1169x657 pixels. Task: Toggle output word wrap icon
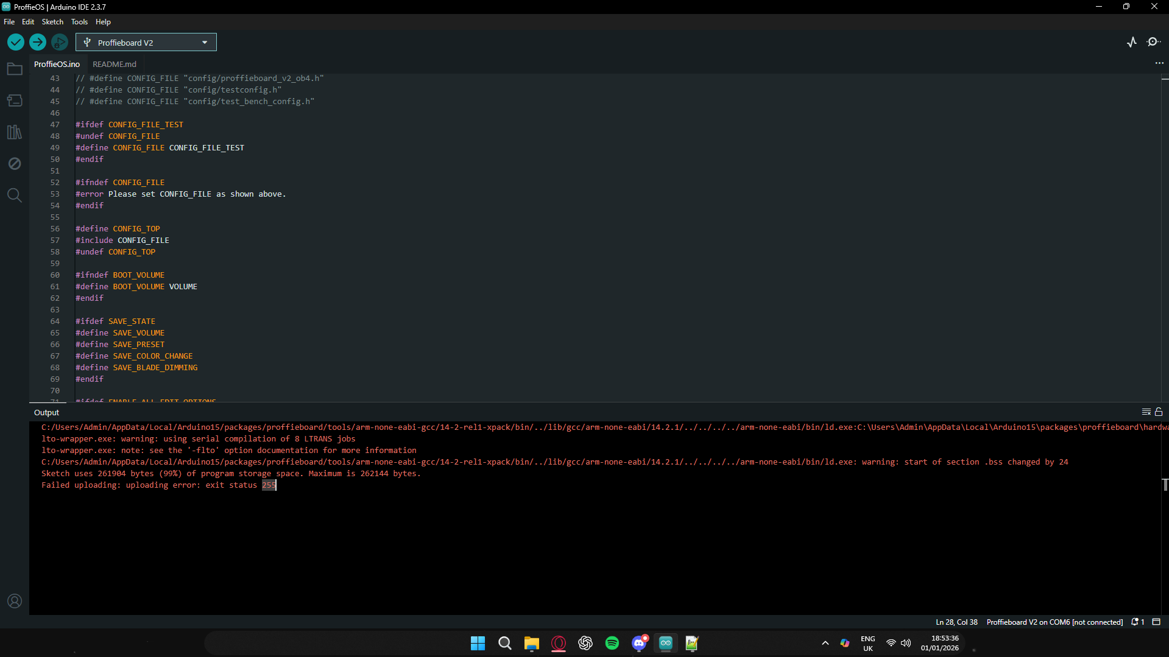[x=1146, y=412]
